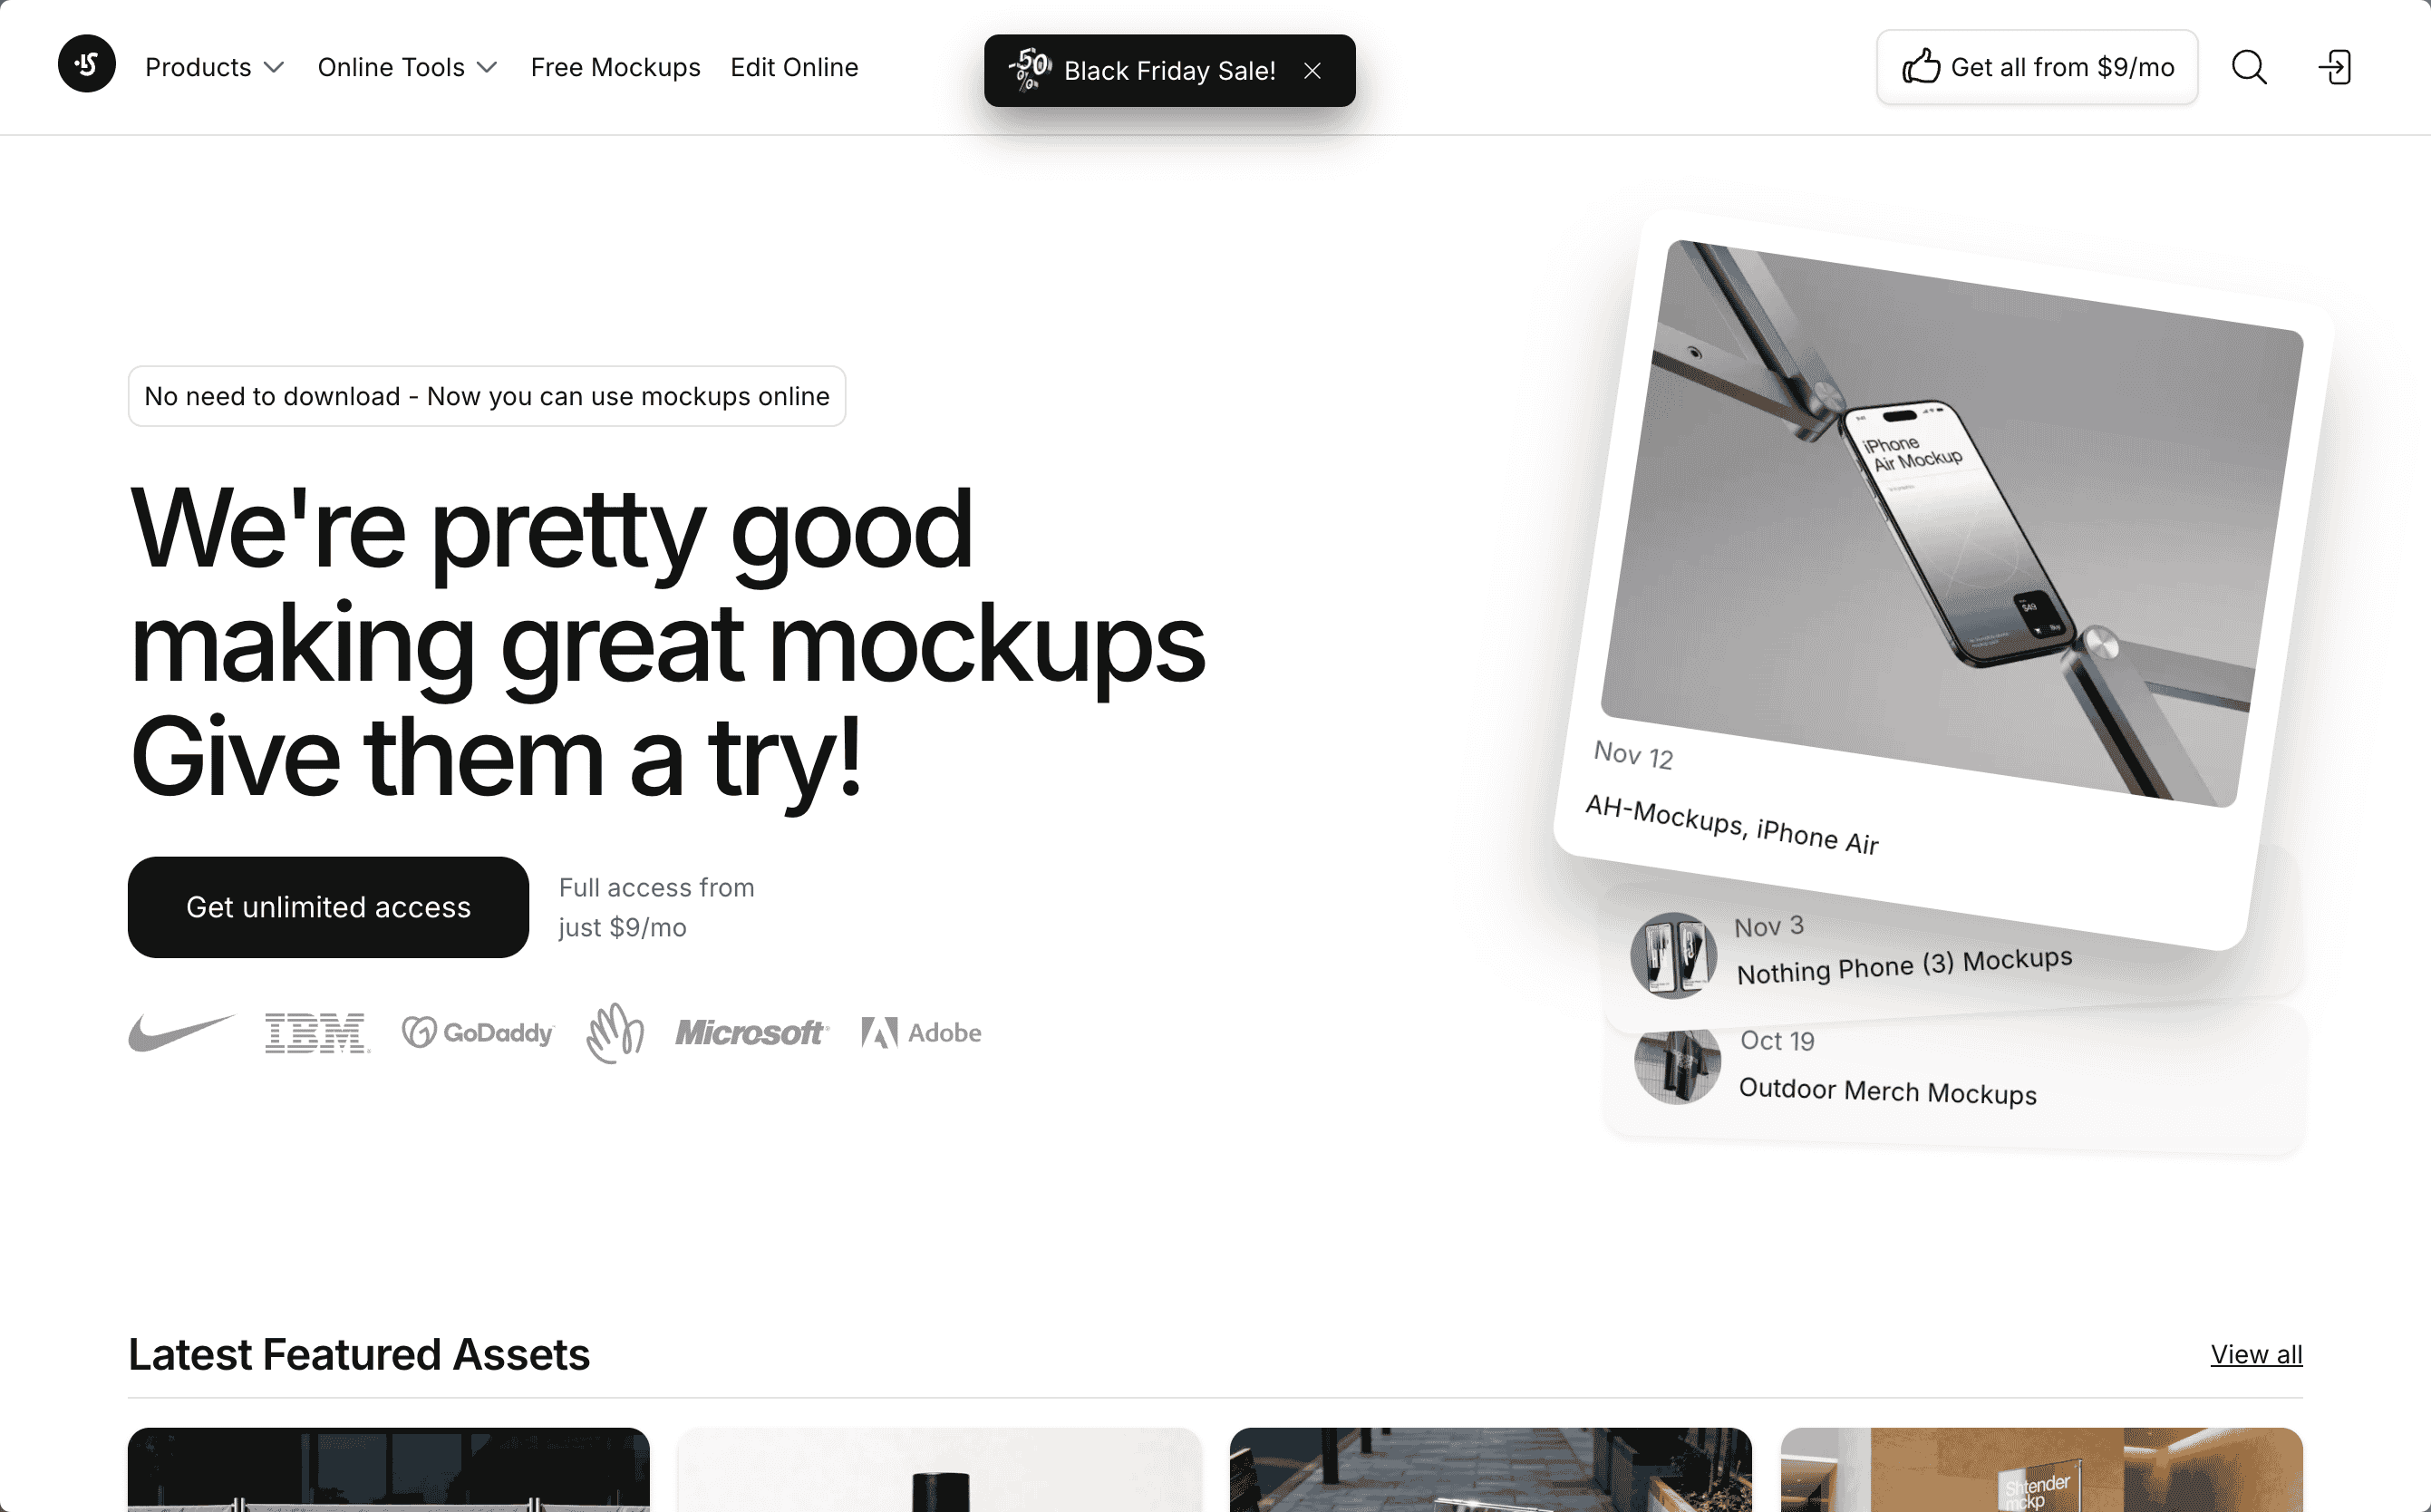
Task: Click the thumbs-up icon in pricing button
Action: point(1921,67)
